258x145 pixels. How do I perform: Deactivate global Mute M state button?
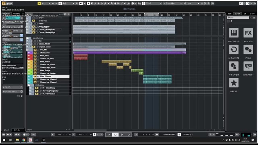[39, 4]
